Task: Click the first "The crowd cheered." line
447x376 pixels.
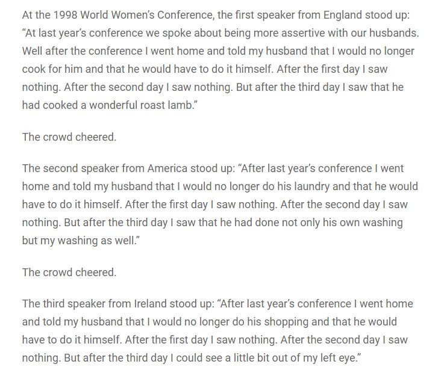Action: click(69, 137)
